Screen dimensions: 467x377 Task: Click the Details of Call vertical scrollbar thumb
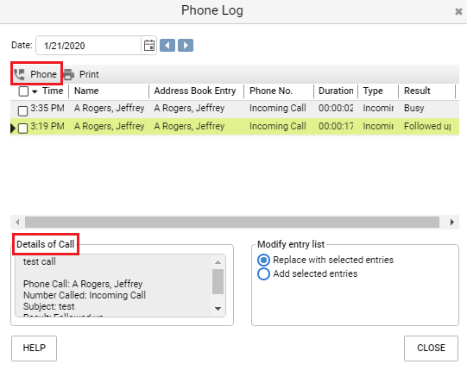coord(218,281)
